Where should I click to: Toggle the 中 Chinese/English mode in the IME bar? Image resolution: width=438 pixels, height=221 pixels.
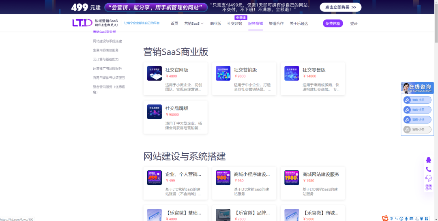pyautogui.click(x=391, y=219)
